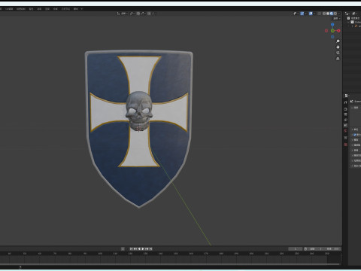Toggle viewport overlays
The width and height of the screenshot is (361, 271).
311,14
